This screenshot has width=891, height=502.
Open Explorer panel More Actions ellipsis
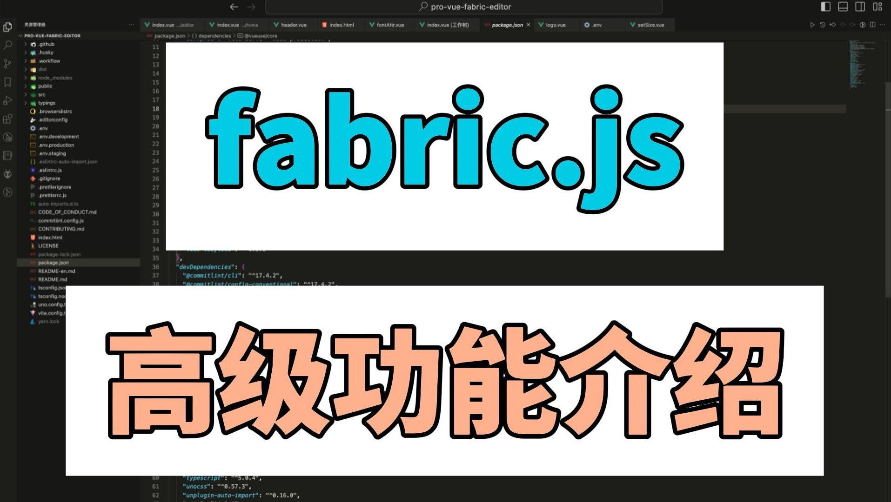coord(131,25)
